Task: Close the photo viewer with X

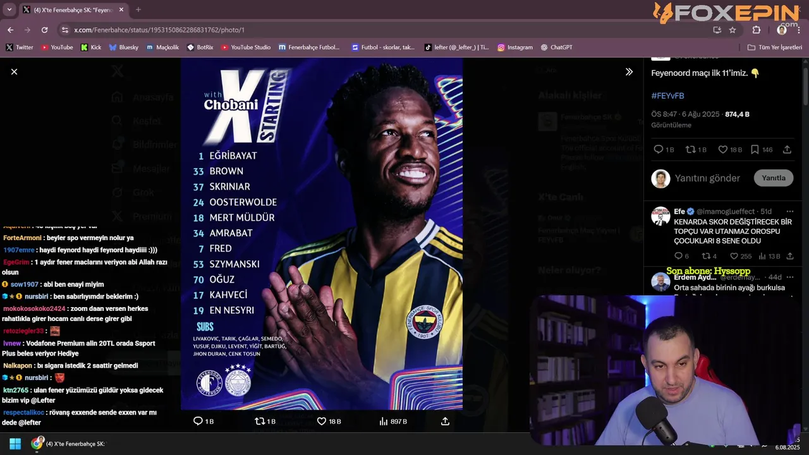Action: pyautogui.click(x=14, y=72)
